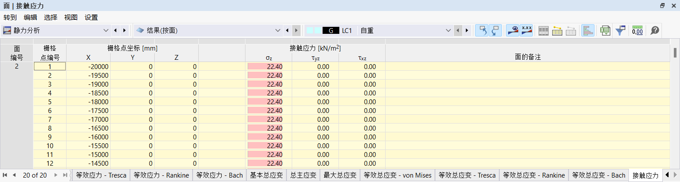Go to previous tab arrow beside 20 of 20
This screenshot has height=182, width=680.
coord(14,175)
